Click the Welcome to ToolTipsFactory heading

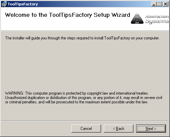68,15
